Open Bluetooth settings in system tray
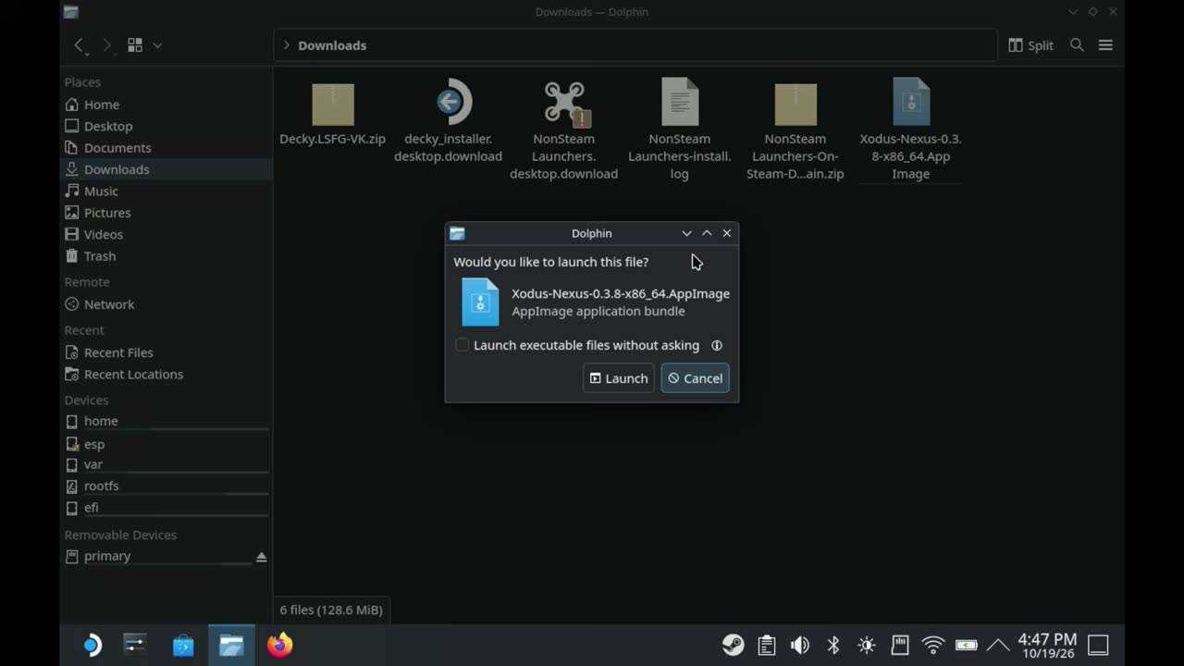The height and width of the screenshot is (666, 1184). [833, 645]
